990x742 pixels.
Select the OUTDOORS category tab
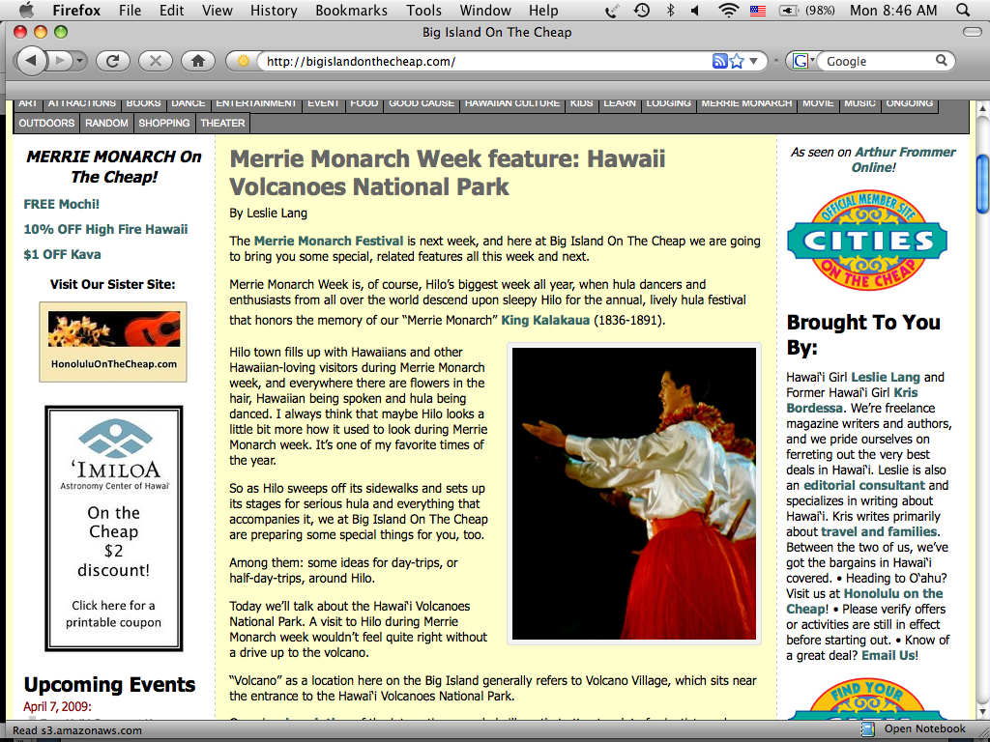(x=46, y=123)
